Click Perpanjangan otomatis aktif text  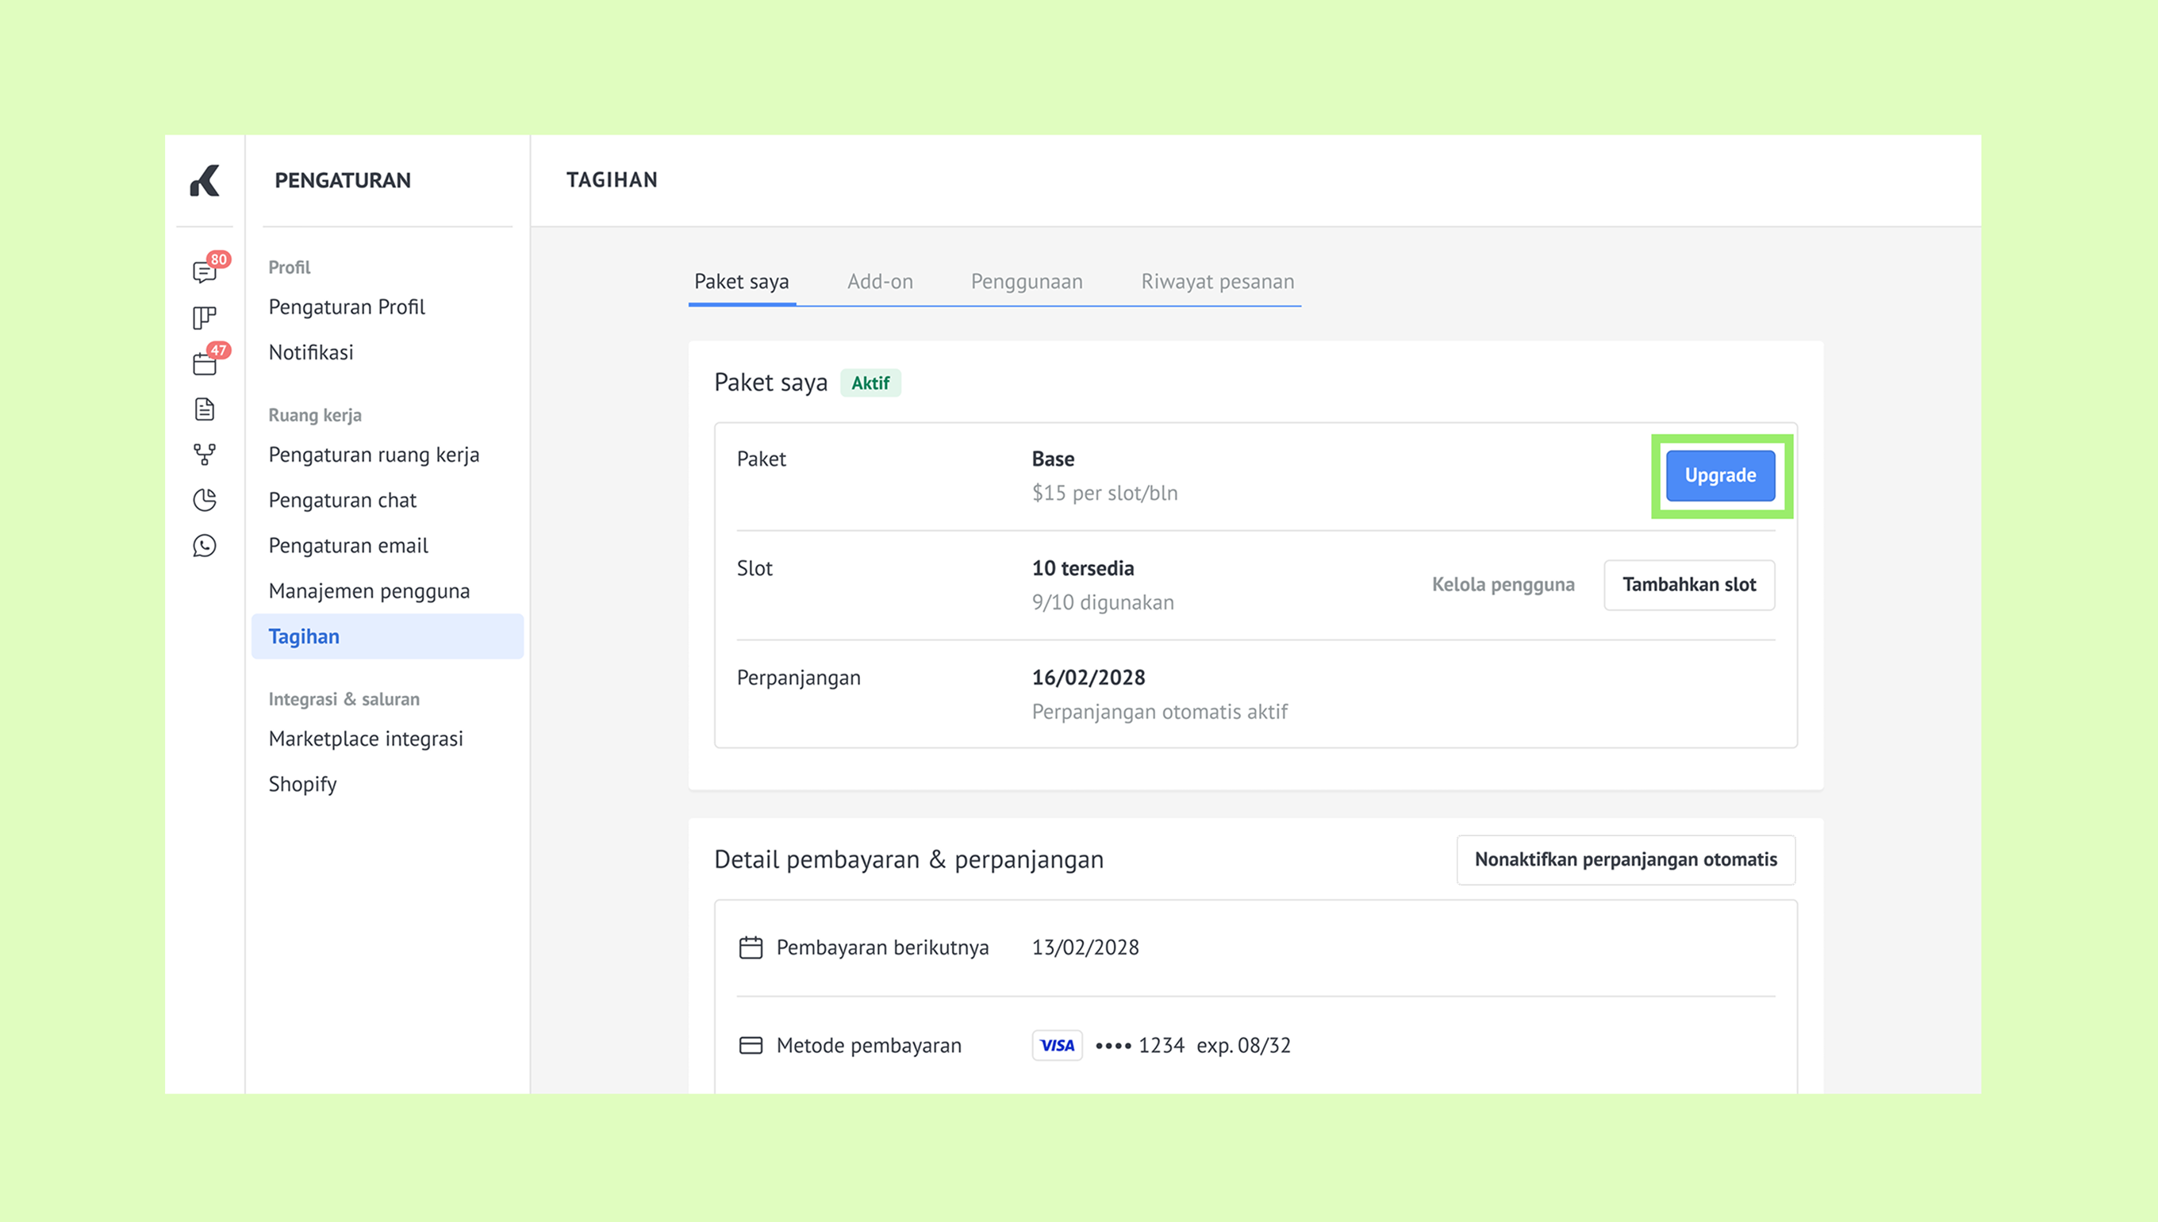pos(1160,712)
